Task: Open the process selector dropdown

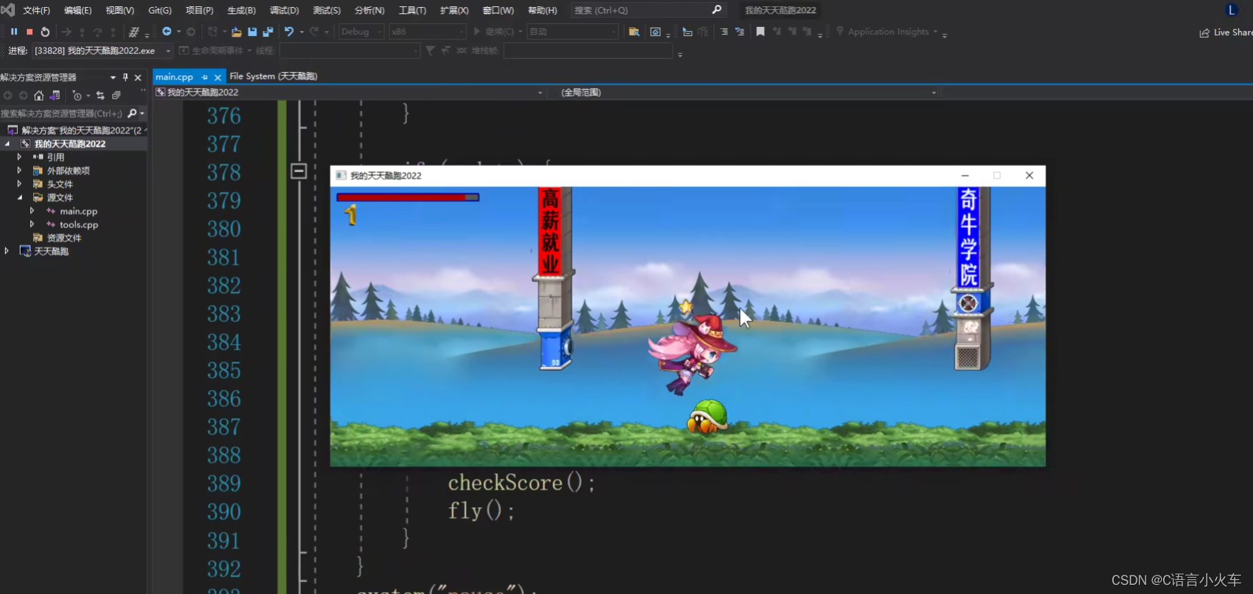Action: (x=102, y=51)
